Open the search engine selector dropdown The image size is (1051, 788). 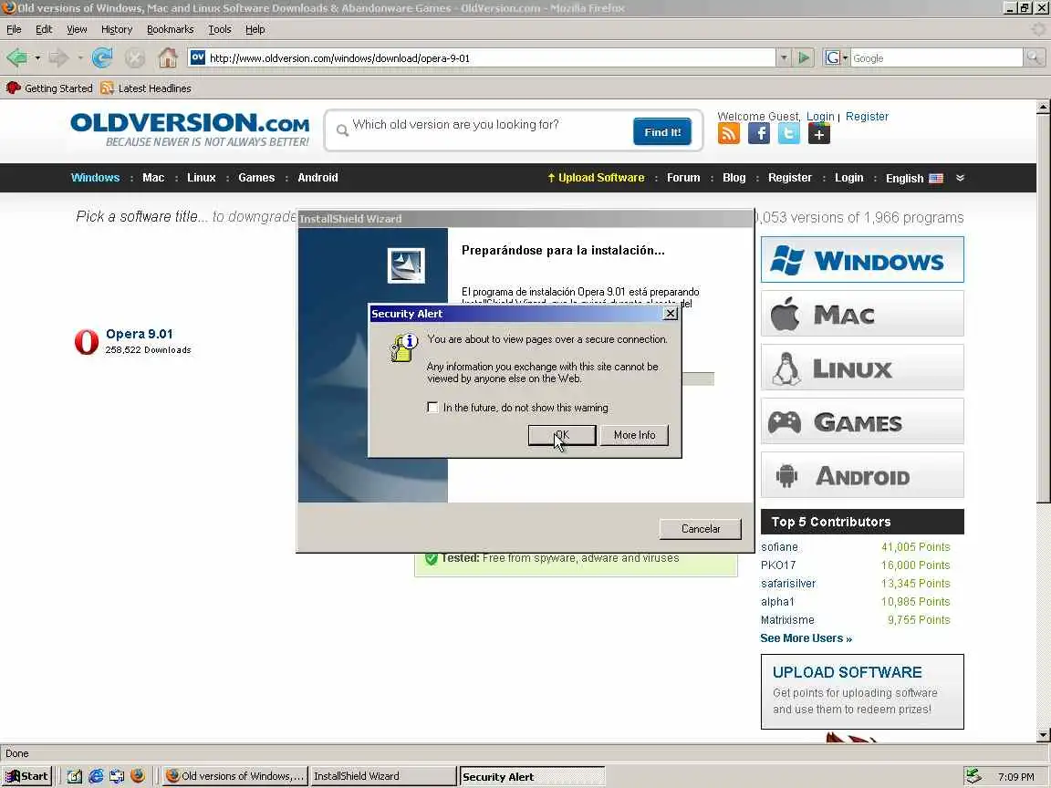point(836,57)
